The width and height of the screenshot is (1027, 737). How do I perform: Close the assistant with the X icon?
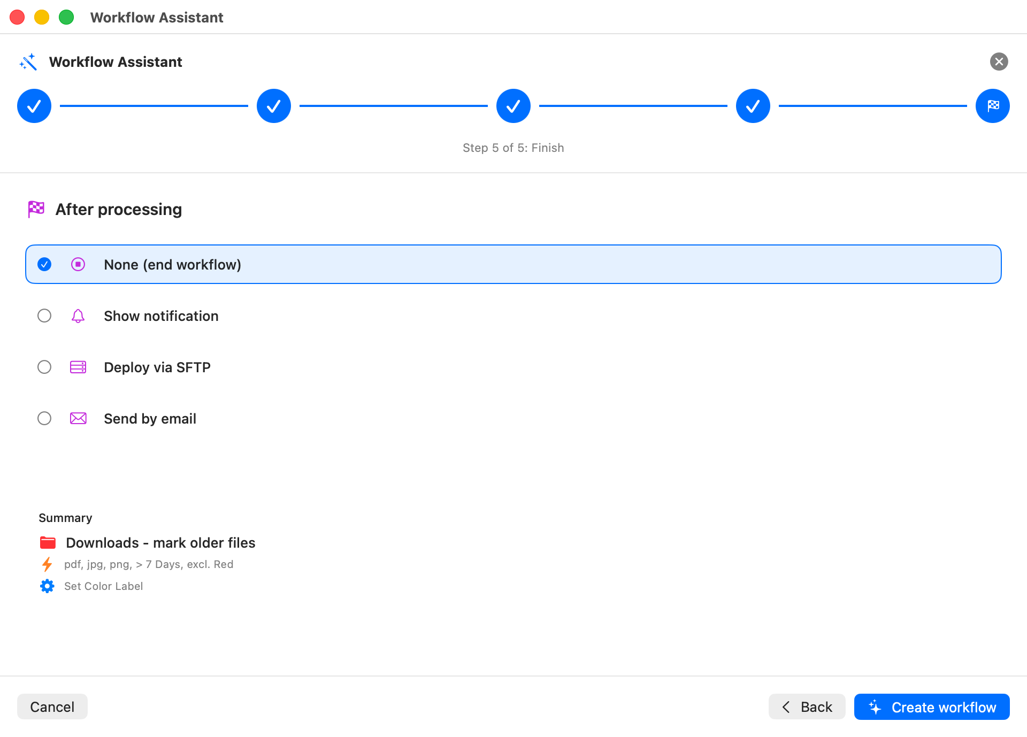pos(999,62)
